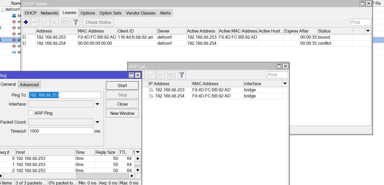Switch to the DHCP tab

pos(31,13)
